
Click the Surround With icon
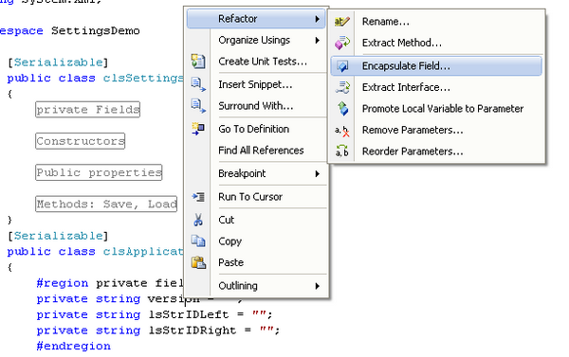(198, 106)
